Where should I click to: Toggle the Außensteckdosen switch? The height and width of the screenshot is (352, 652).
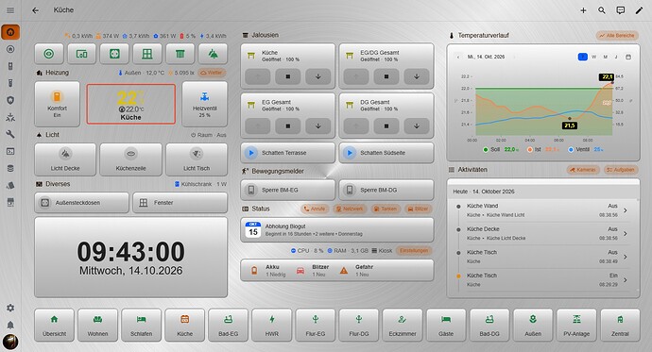(x=81, y=203)
